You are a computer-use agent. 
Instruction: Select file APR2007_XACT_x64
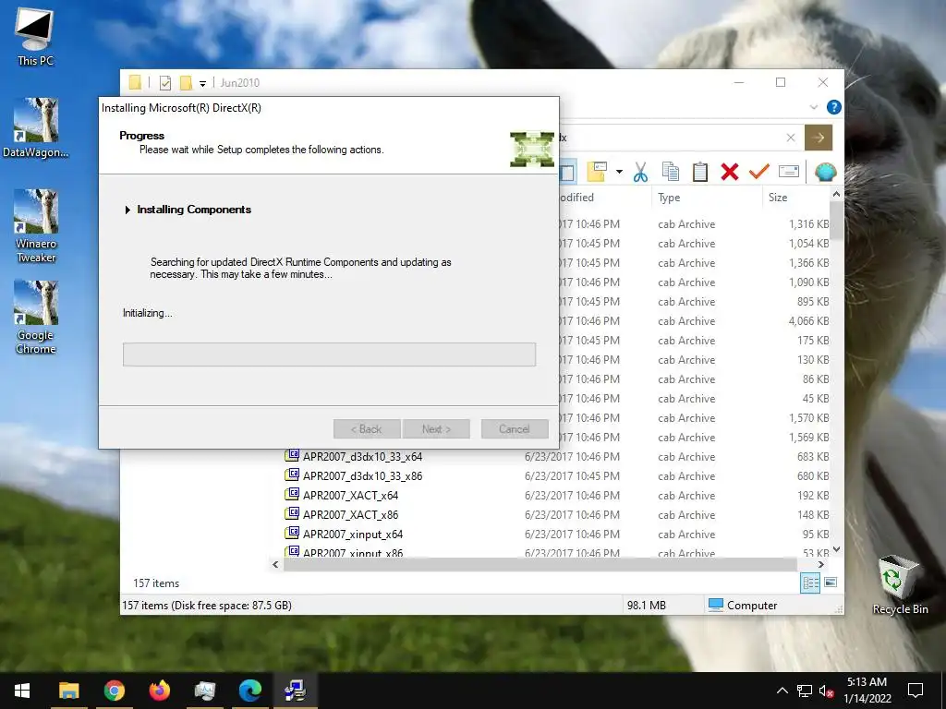(x=350, y=495)
